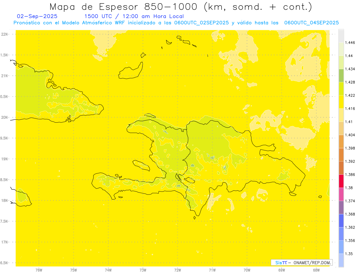Click the colorbar value "1.38"
355x274 pixels.
tap(348, 188)
